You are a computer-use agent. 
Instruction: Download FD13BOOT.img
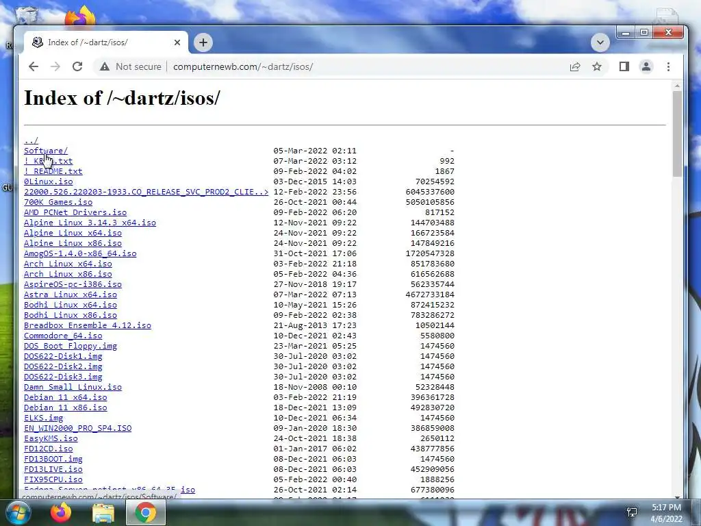coord(53,460)
